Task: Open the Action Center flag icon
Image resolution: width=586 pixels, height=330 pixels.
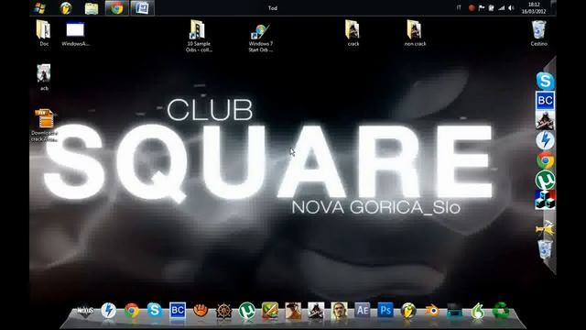Action: pyautogui.click(x=482, y=8)
